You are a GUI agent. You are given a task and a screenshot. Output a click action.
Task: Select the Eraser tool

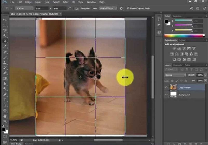coord(5,73)
